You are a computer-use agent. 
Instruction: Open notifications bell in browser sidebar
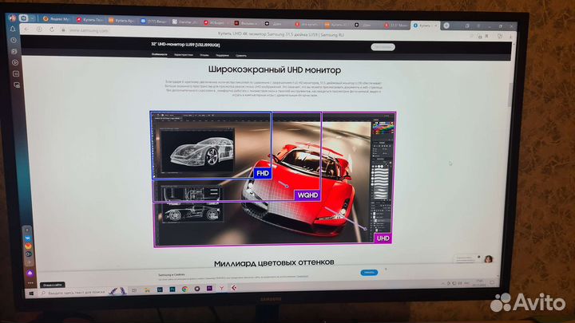click(x=13, y=29)
